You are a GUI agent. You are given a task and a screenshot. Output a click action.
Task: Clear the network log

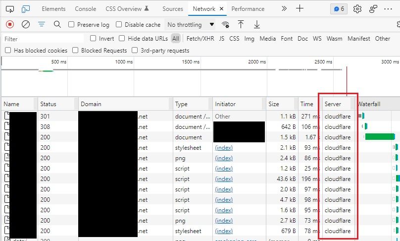coord(26,24)
